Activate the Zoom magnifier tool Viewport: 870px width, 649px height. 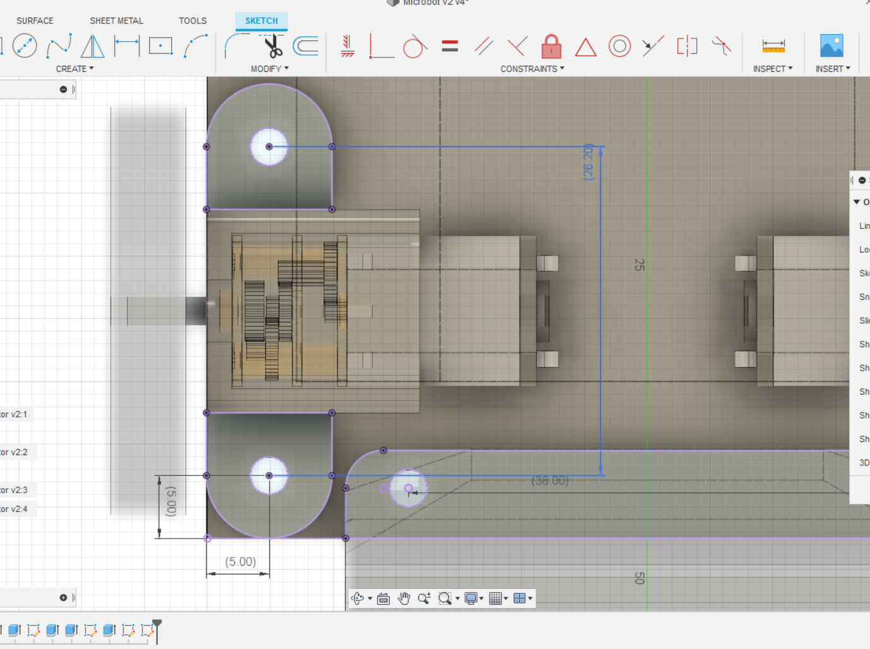tap(425, 598)
